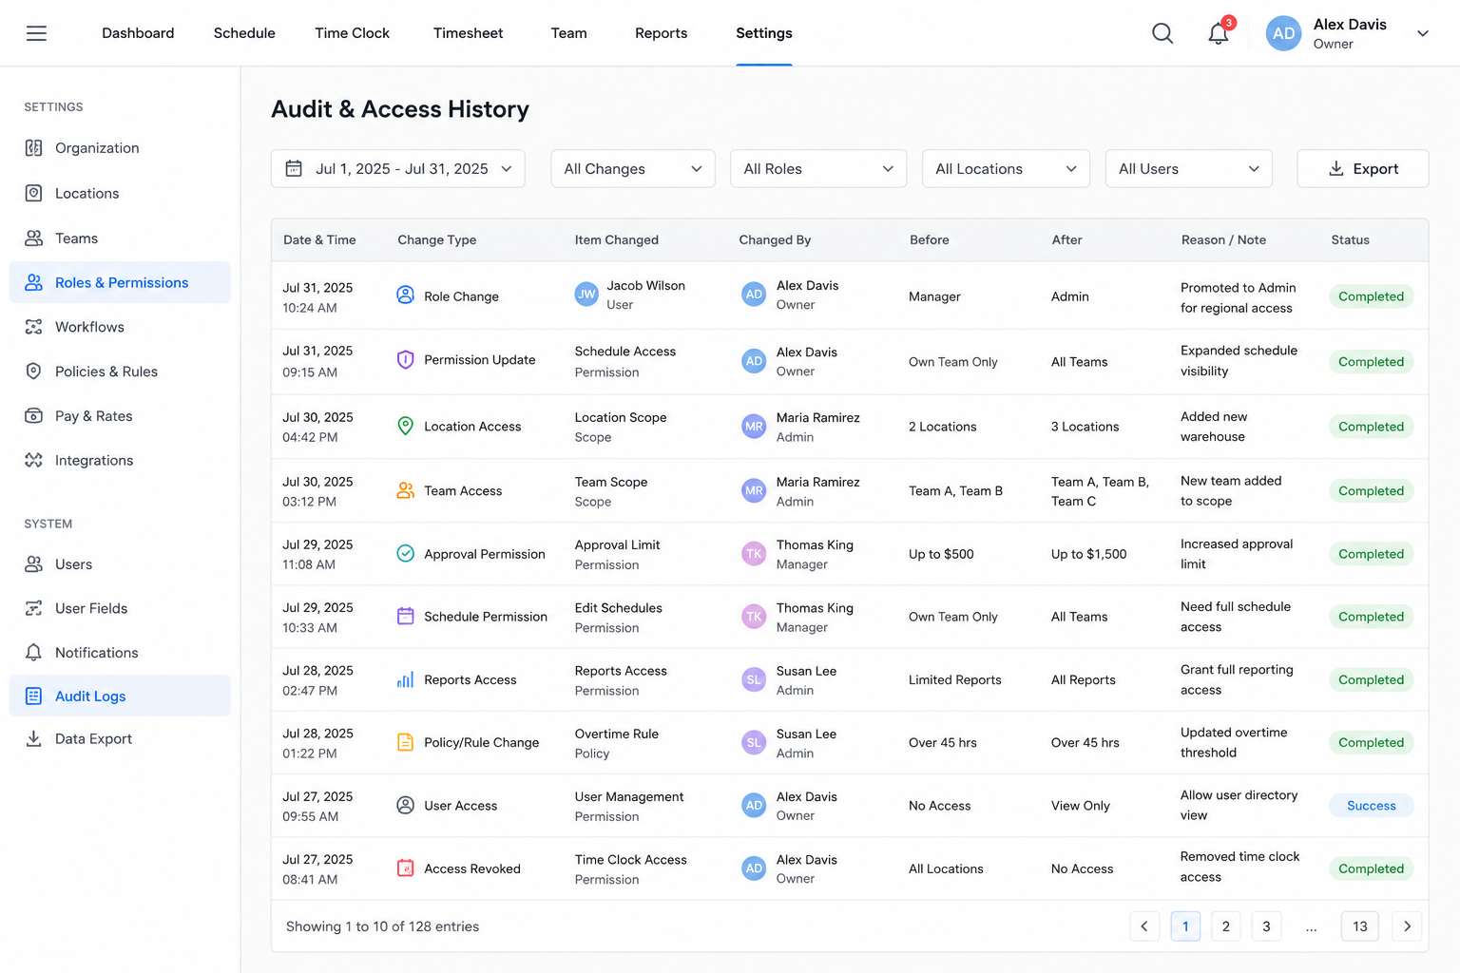This screenshot has width=1460, height=973.
Task: Click 'Limited Reports' before value
Action: [x=955, y=679]
